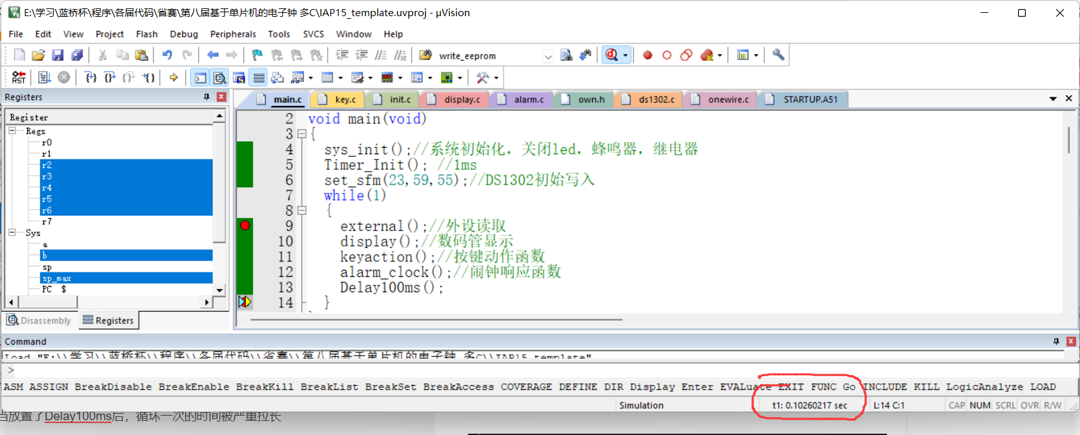Insert a bookmark with flag icon
The image size is (1080, 435).
pyautogui.click(x=257, y=56)
